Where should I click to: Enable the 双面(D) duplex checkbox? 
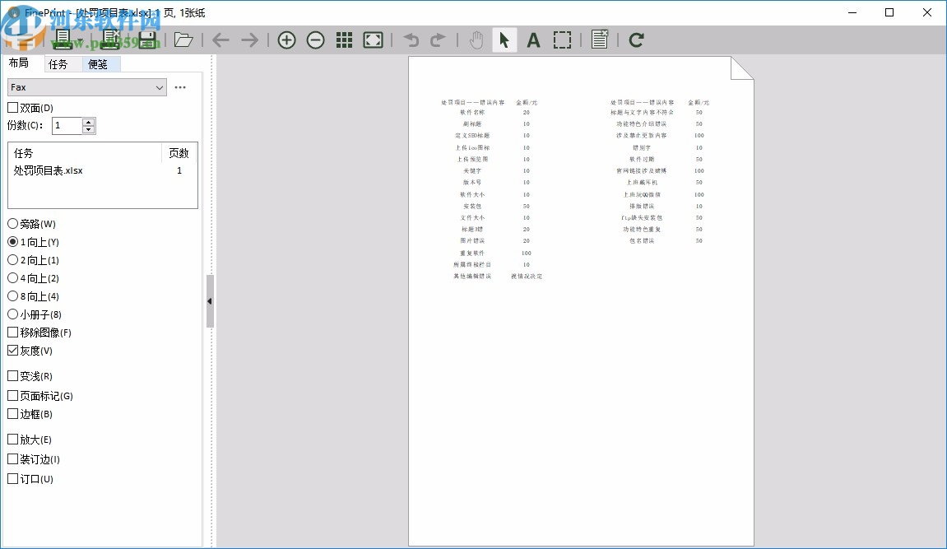[x=12, y=107]
